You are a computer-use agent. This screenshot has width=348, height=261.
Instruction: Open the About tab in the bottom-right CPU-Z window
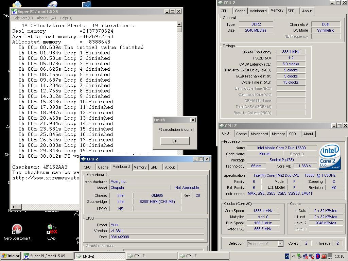tap(308, 134)
